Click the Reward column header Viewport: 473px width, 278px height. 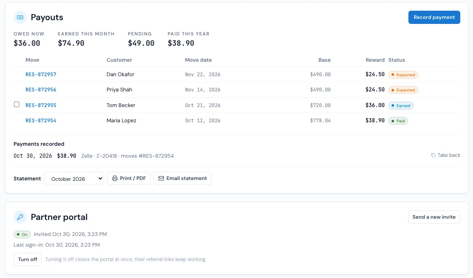[375, 60]
